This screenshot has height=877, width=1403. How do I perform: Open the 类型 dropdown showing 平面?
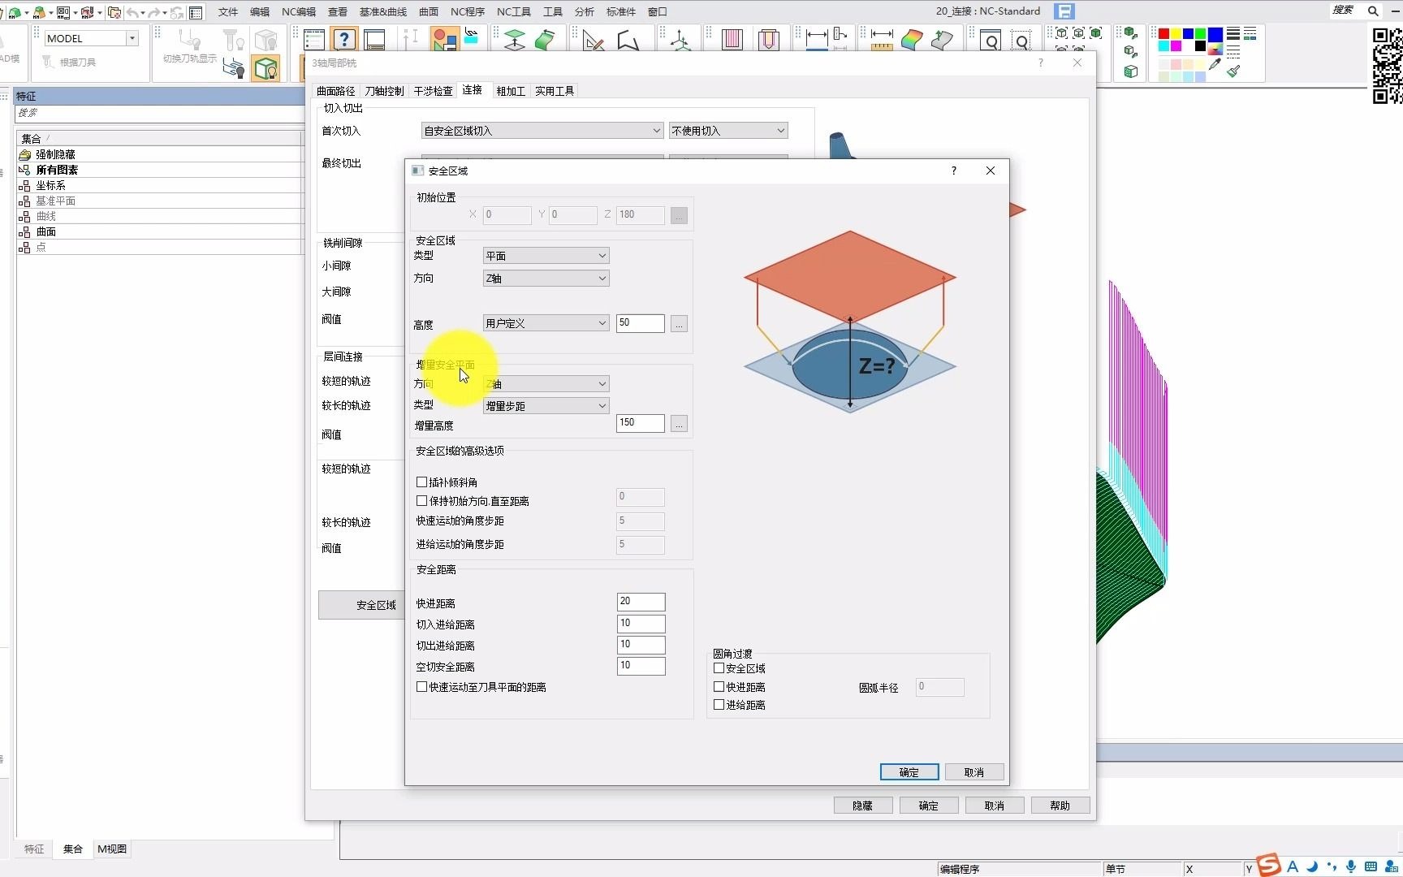(546, 256)
